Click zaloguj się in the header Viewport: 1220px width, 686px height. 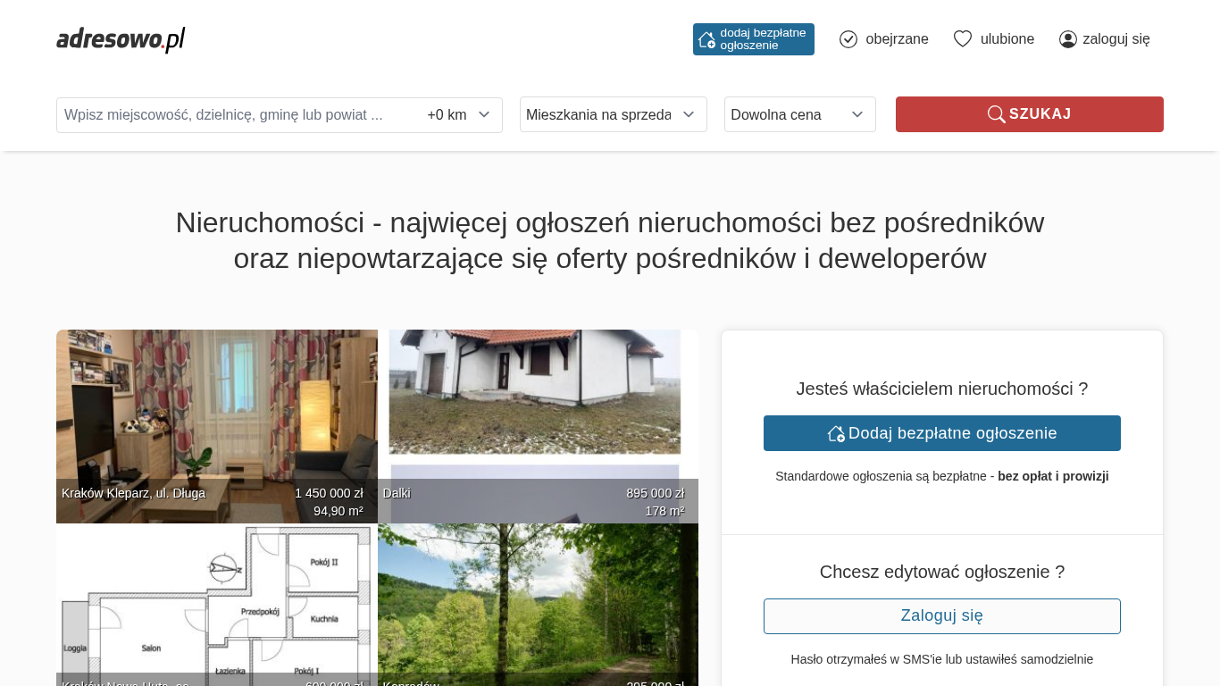pos(1116,39)
